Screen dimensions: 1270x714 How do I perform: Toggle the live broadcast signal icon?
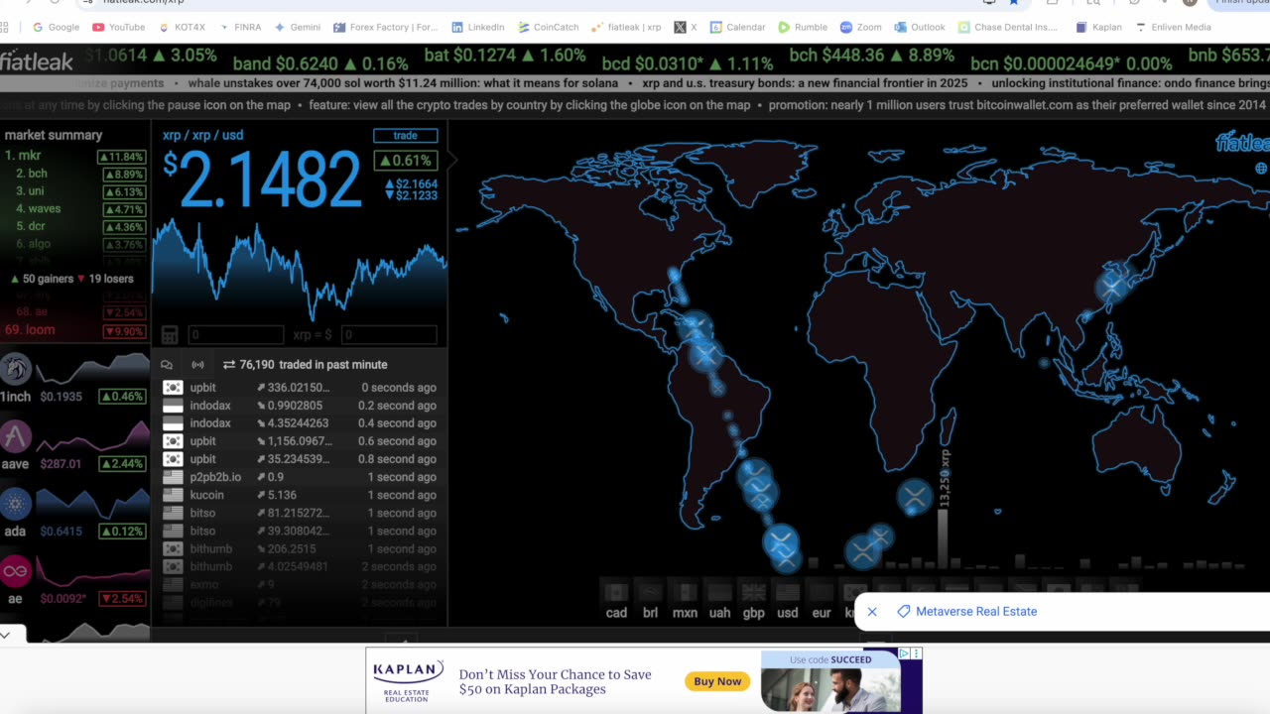[x=197, y=365]
